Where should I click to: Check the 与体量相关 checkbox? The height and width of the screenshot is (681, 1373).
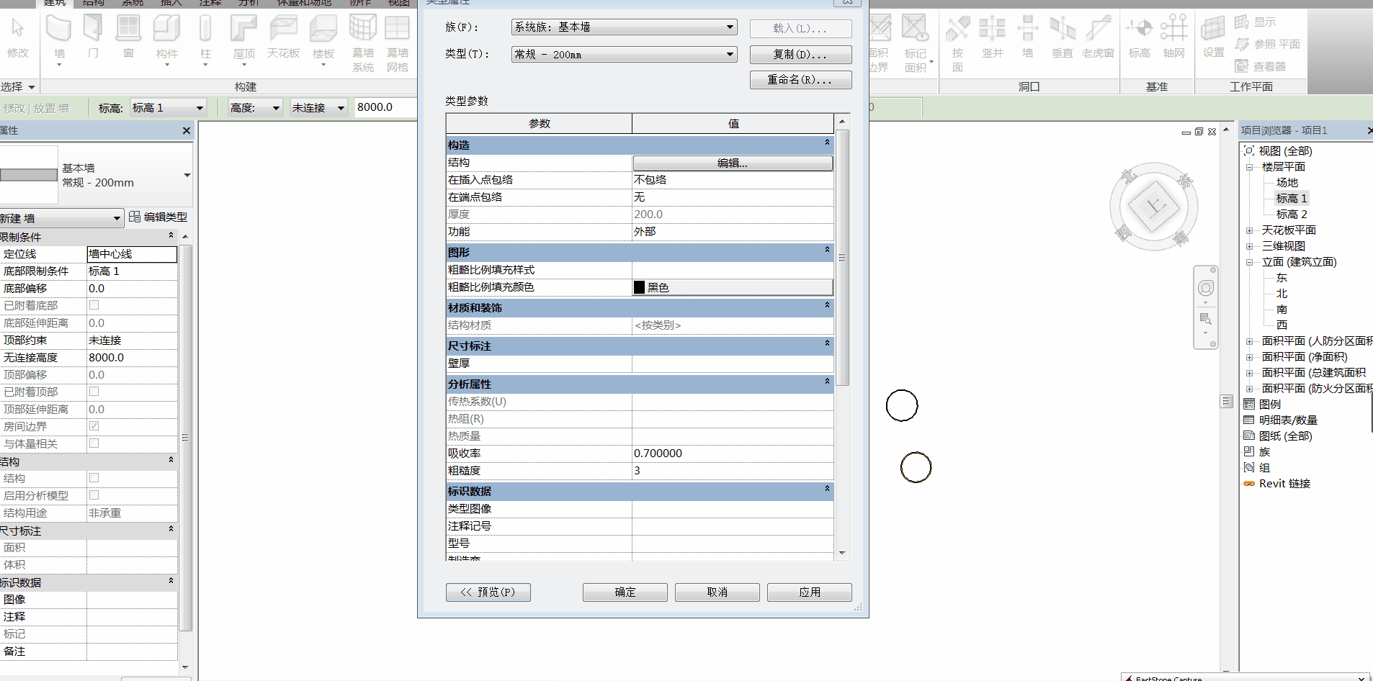tap(94, 443)
